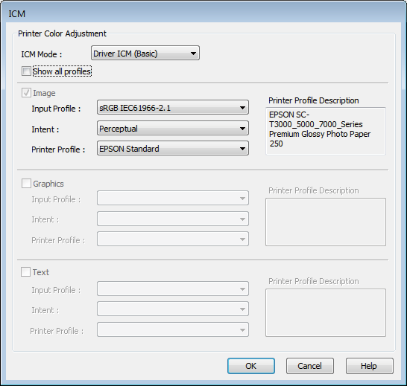This screenshot has width=407, height=386.
Task: Enable the Show all profiles checkbox
Action: (x=26, y=71)
